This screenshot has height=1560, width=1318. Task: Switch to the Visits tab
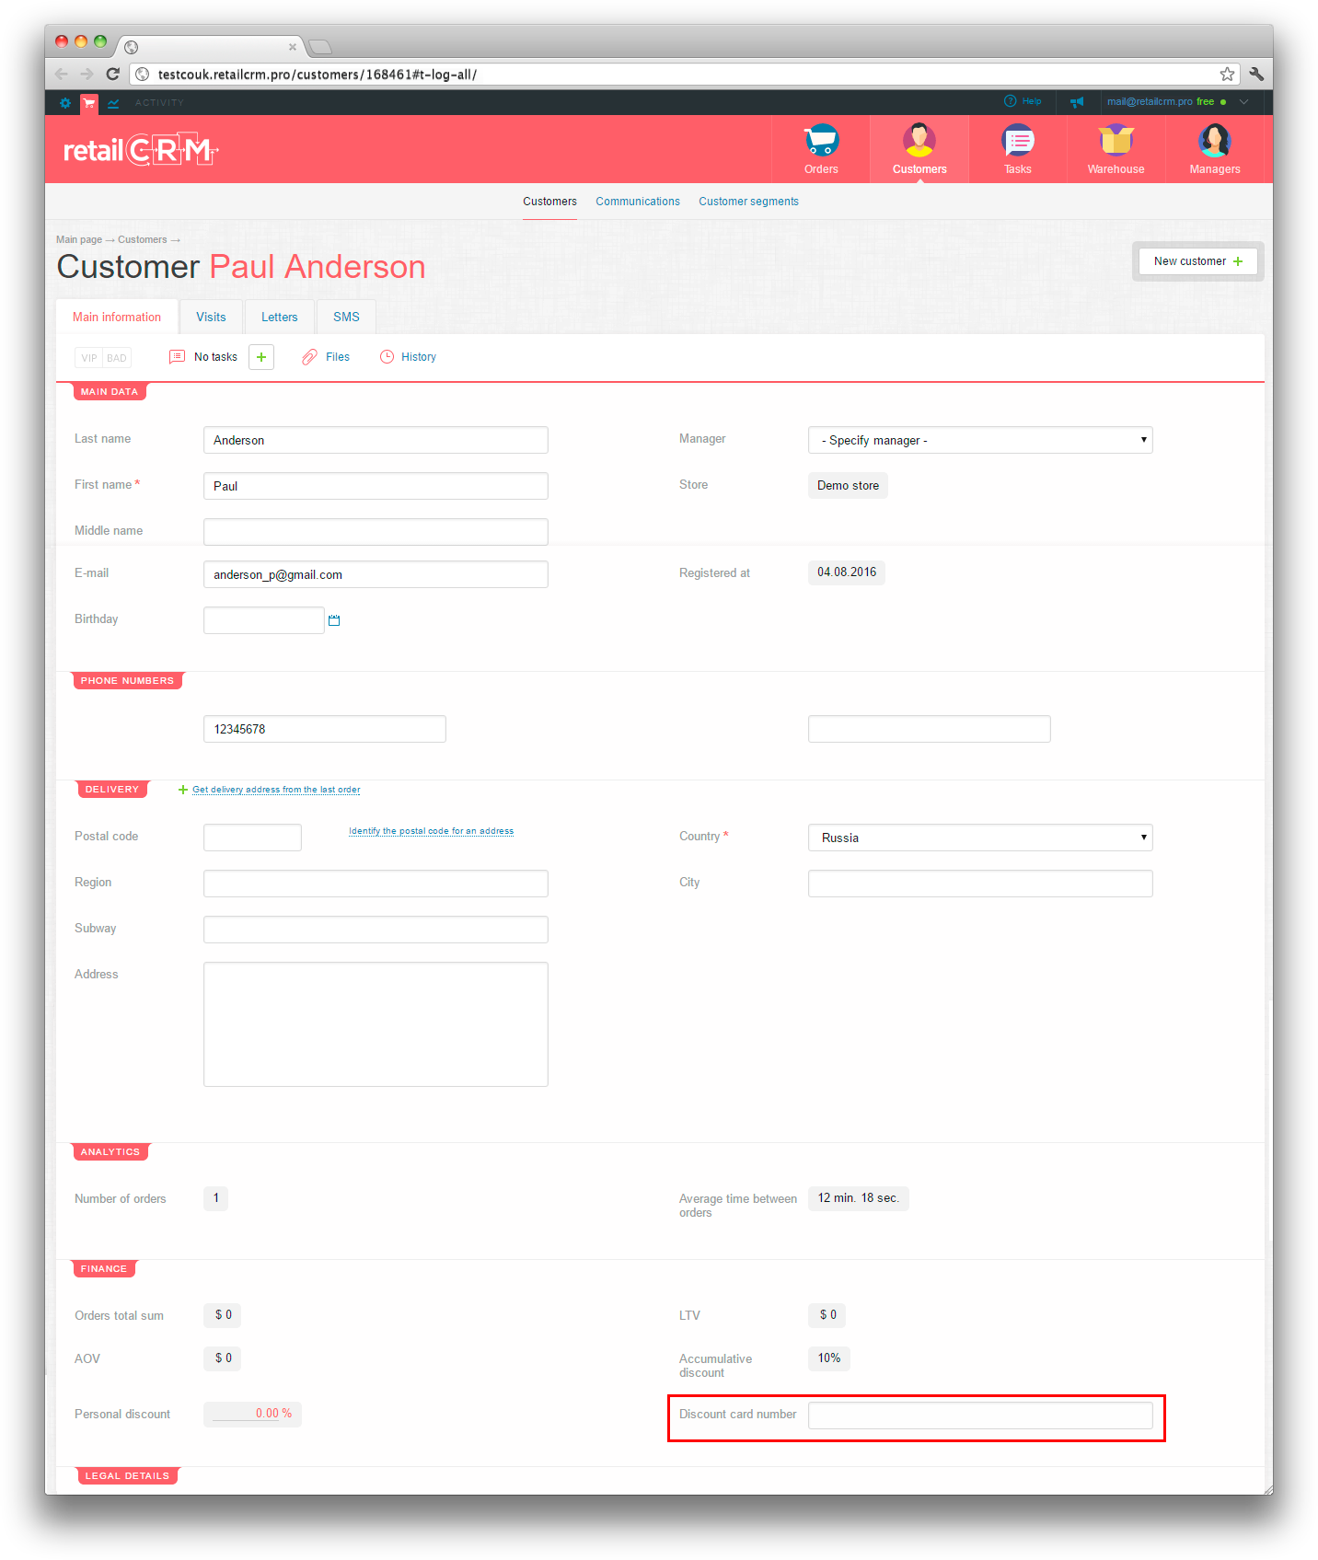[211, 317]
